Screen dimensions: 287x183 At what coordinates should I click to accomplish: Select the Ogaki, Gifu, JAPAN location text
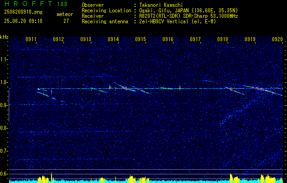[188, 11]
